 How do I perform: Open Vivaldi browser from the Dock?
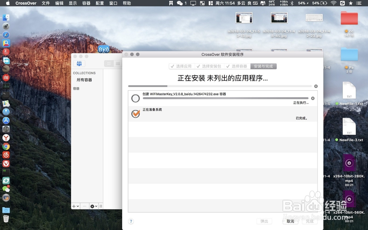(6, 163)
